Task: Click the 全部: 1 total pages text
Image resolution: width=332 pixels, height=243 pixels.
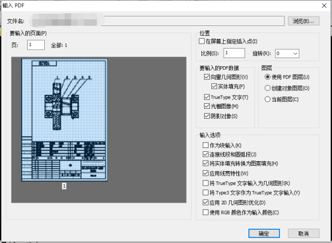Action: [59, 45]
